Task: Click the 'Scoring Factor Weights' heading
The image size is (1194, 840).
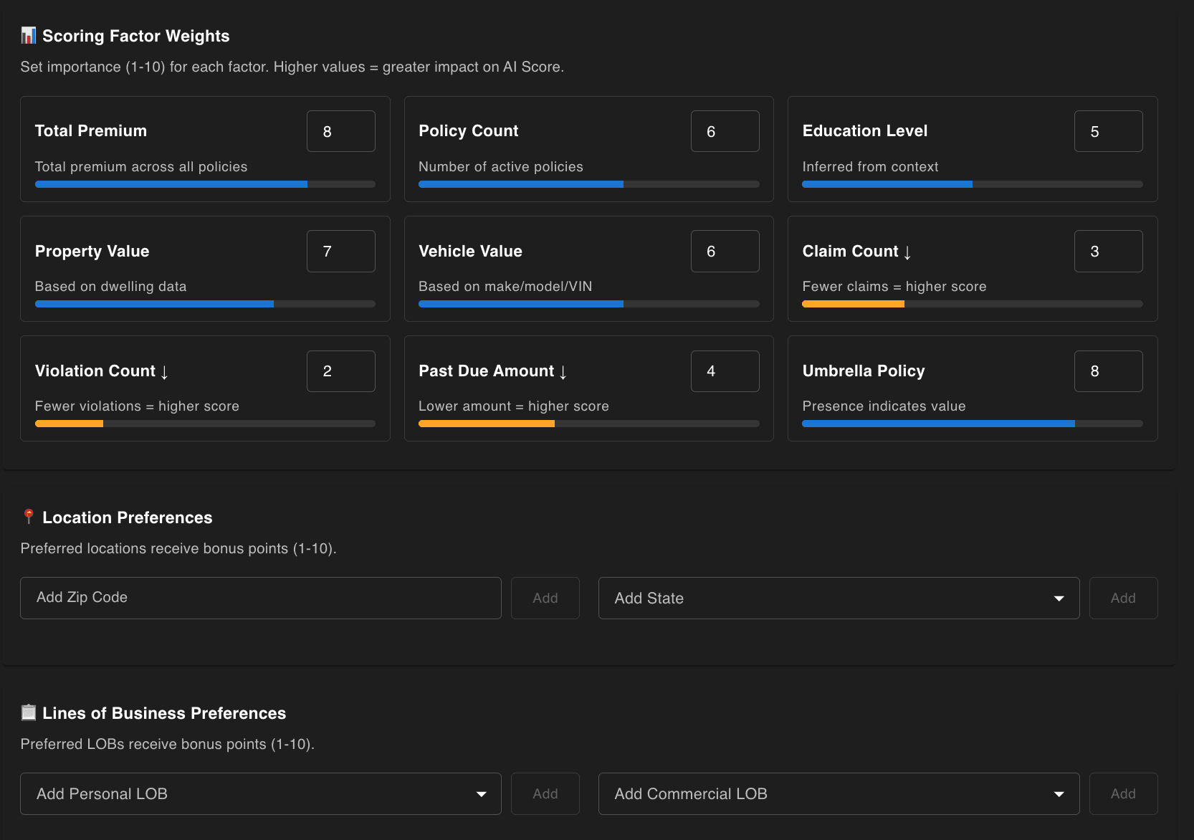Action: pyautogui.click(x=136, y=36)
